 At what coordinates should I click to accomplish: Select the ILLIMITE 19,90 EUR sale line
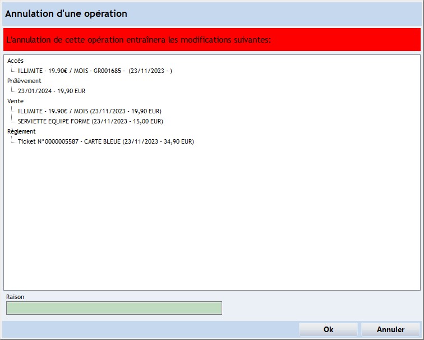(89, 111)
